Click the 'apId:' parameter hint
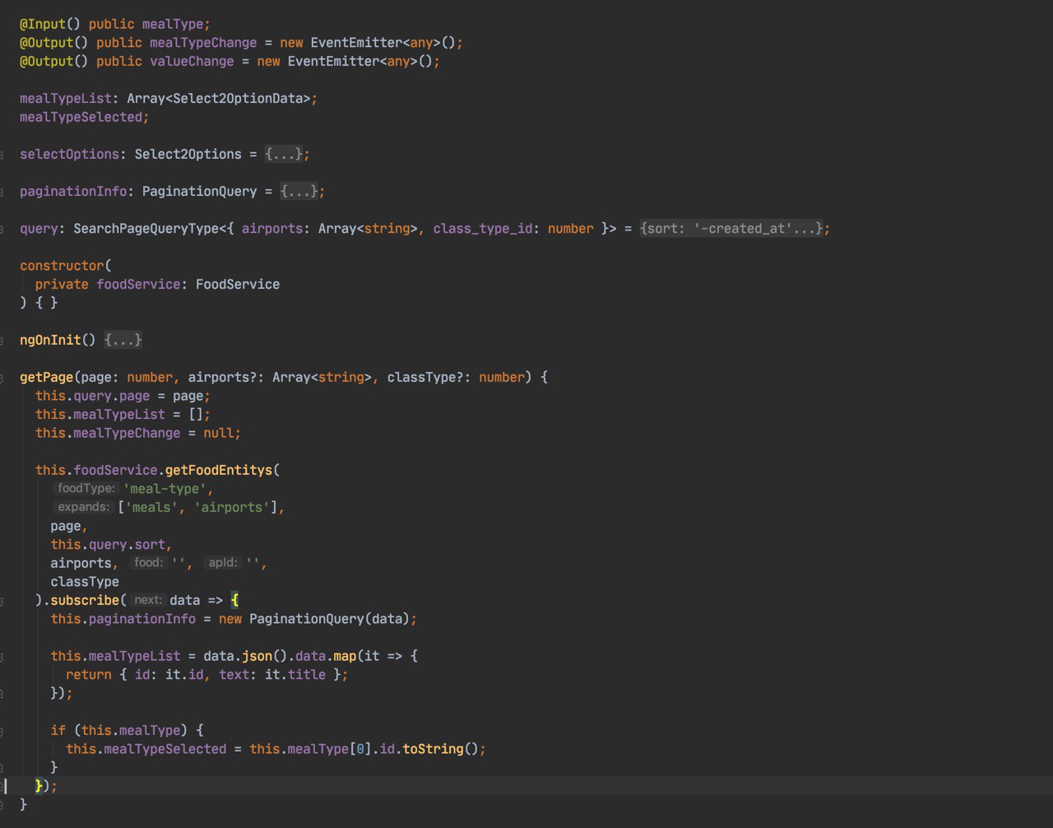 click(x=223, y=563)
